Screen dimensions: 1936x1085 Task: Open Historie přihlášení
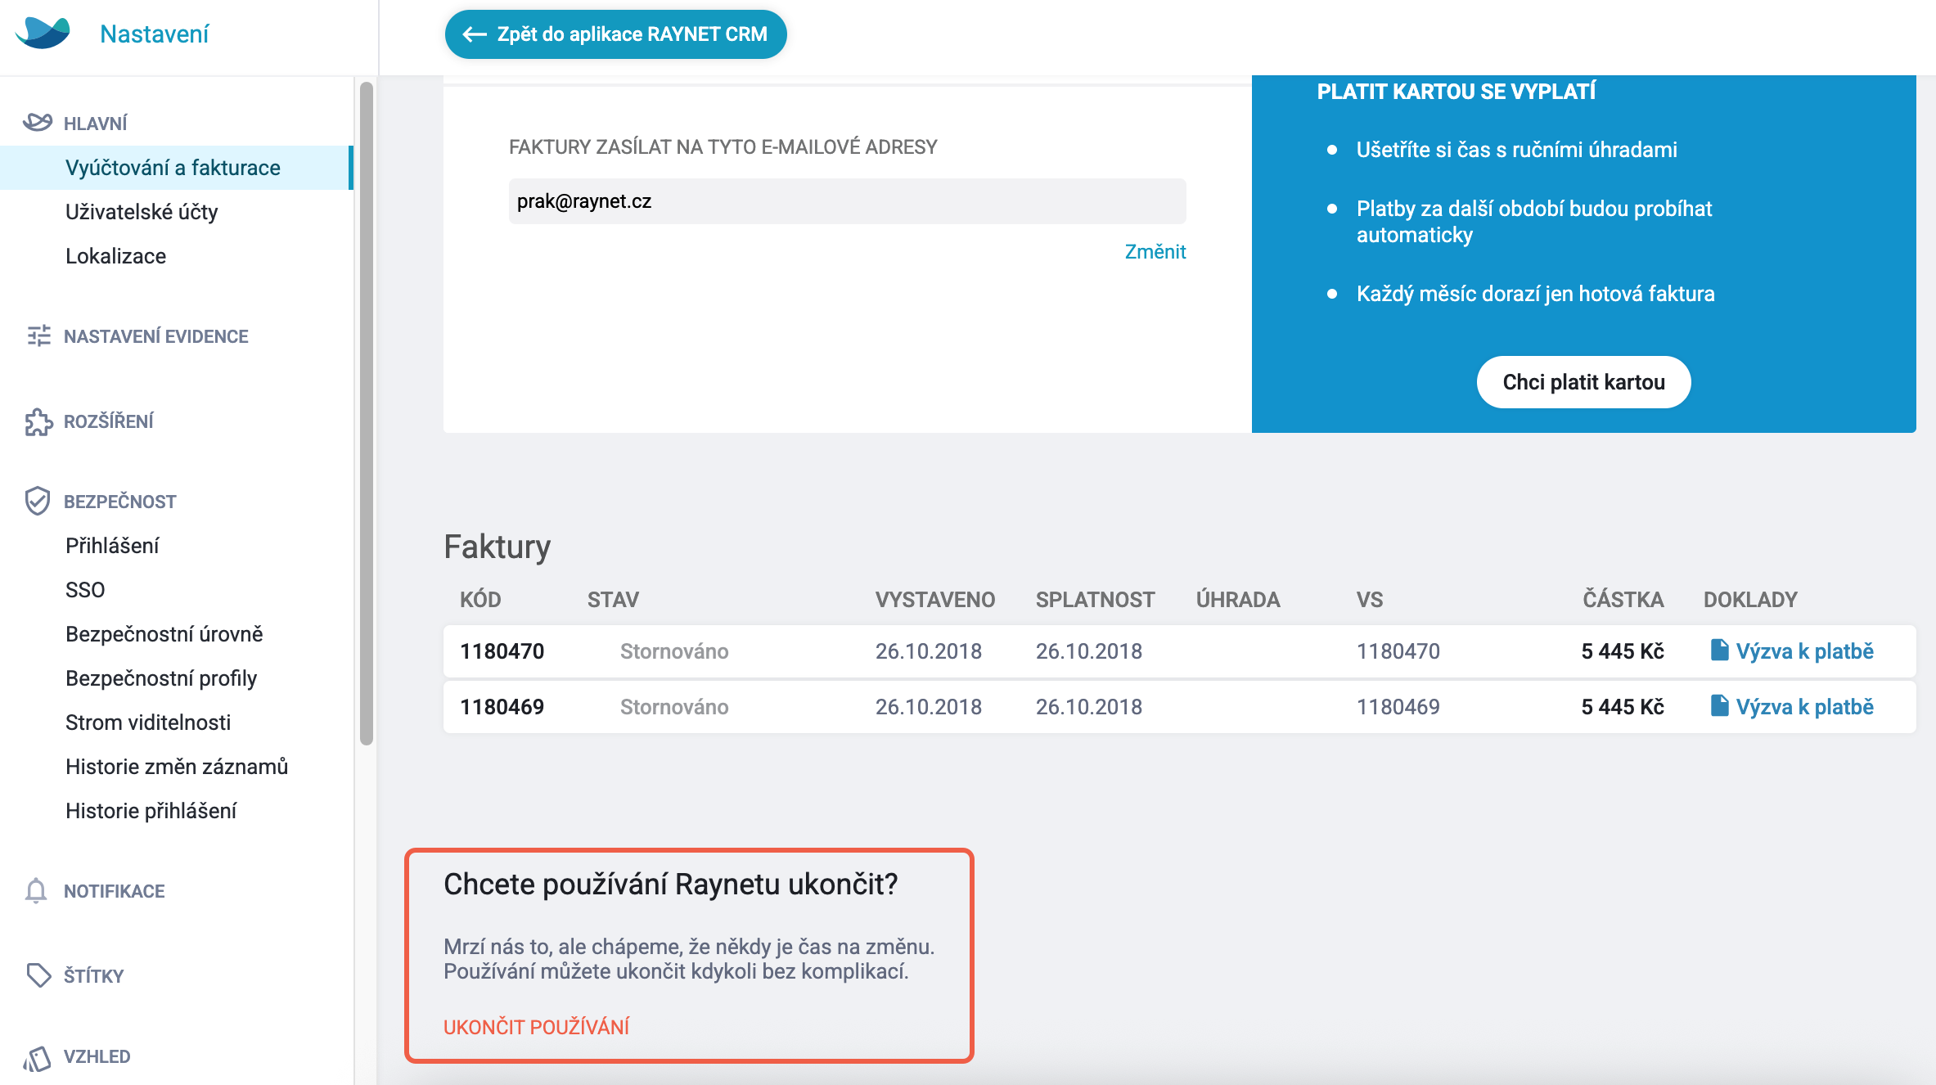pyautogui.click(x=151, y=811)
